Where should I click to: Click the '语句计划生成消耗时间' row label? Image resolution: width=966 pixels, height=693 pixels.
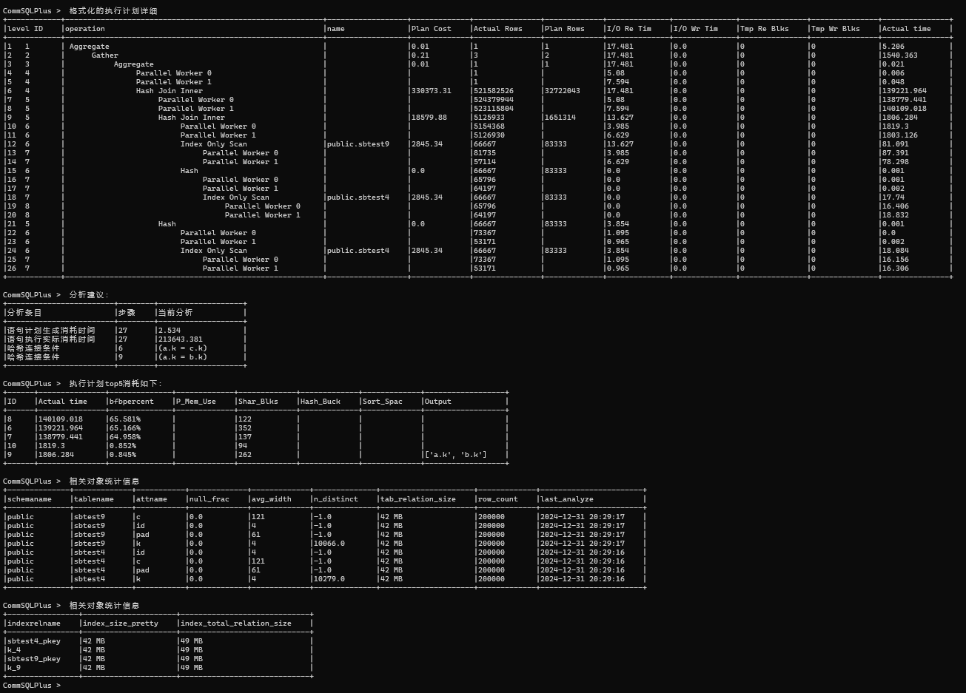coord(51,331)
